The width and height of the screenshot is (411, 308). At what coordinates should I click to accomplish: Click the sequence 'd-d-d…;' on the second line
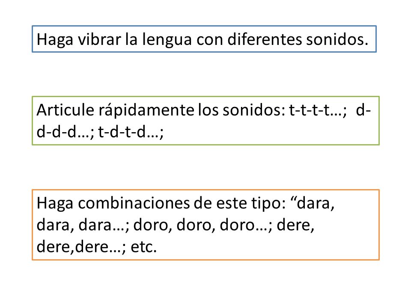click(x=65, y=132)
